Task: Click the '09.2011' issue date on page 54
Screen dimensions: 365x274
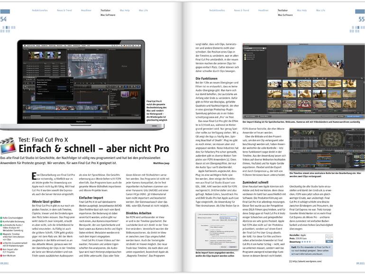Action: pos(4,263)
